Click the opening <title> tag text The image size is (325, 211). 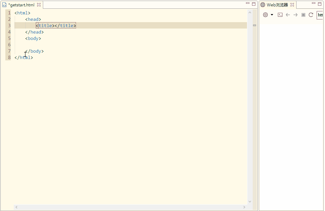click(x=45, y=25)
